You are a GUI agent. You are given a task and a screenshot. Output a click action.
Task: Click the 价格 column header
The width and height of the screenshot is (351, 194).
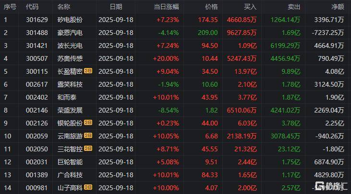tap(211, 7)
